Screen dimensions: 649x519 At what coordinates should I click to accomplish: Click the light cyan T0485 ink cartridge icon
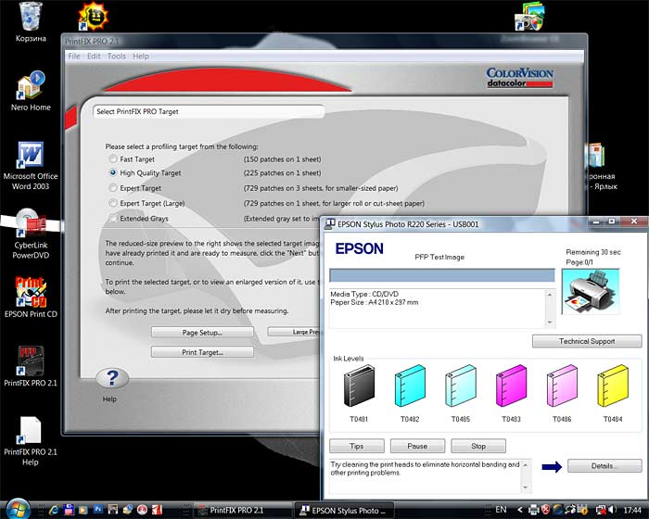click(461, 386)
